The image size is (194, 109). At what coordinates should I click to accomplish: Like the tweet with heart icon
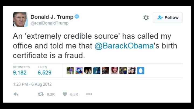pos(65,94)
